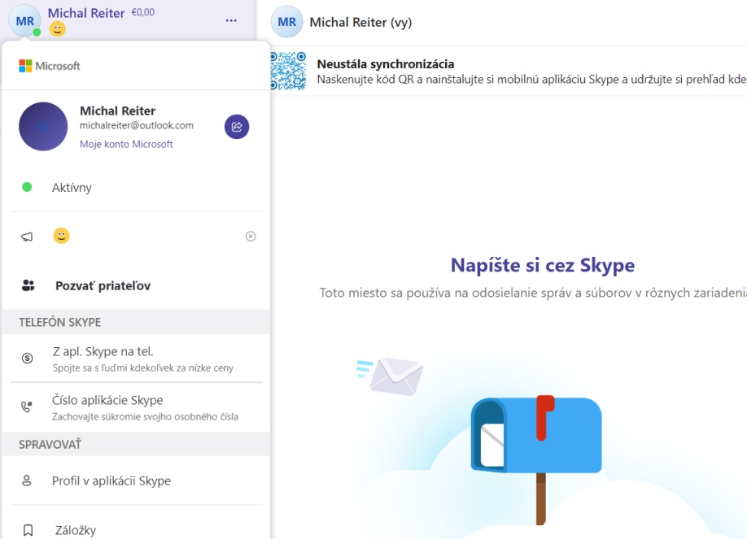Screen dimensions: 747x539
Task: Select Pozvať priateľov
Action: [103, 285]
